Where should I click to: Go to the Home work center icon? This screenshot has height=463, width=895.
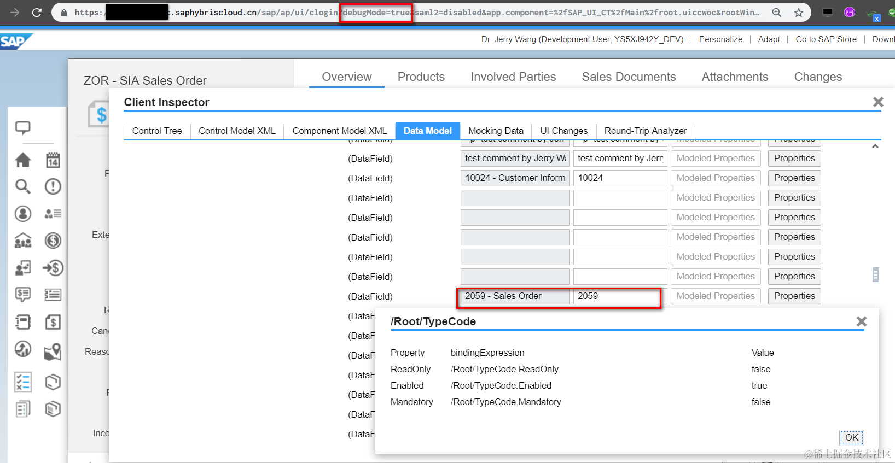coord(23,160)
